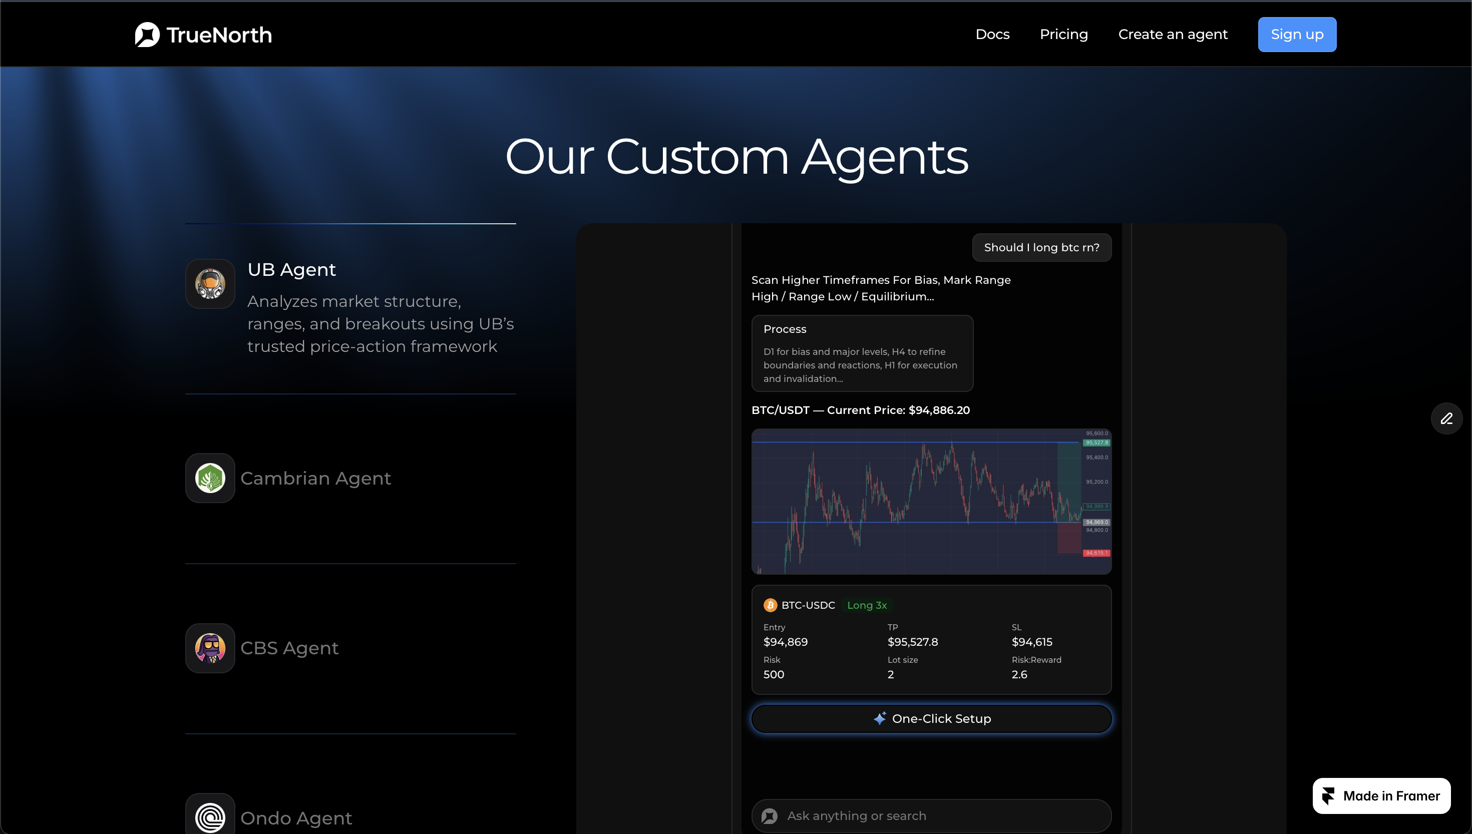
Task: Click the Lot size value 2
Action: pos(891,674)
